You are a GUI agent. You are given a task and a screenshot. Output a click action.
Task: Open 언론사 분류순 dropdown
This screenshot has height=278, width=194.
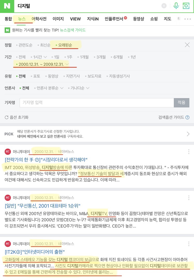(49, 88)
